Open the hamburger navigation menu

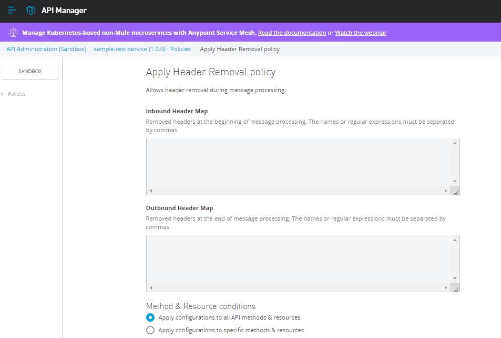(x=12, y=10)
